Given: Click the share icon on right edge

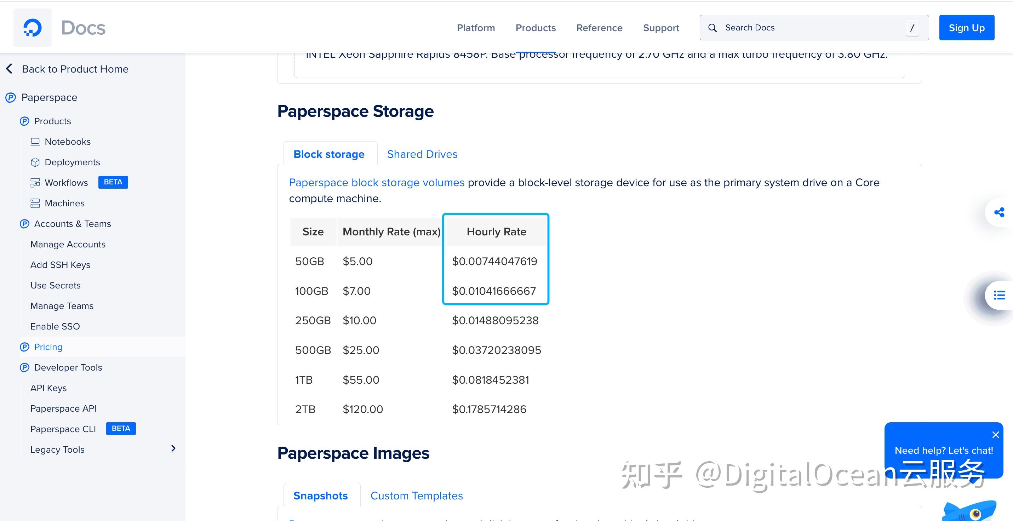Looking at the screenshot, I should point(999,212).
